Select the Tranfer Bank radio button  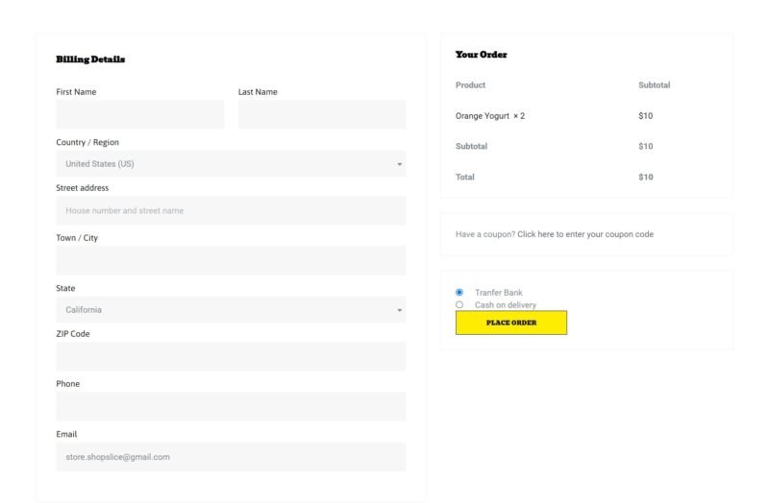click(459, 292)
